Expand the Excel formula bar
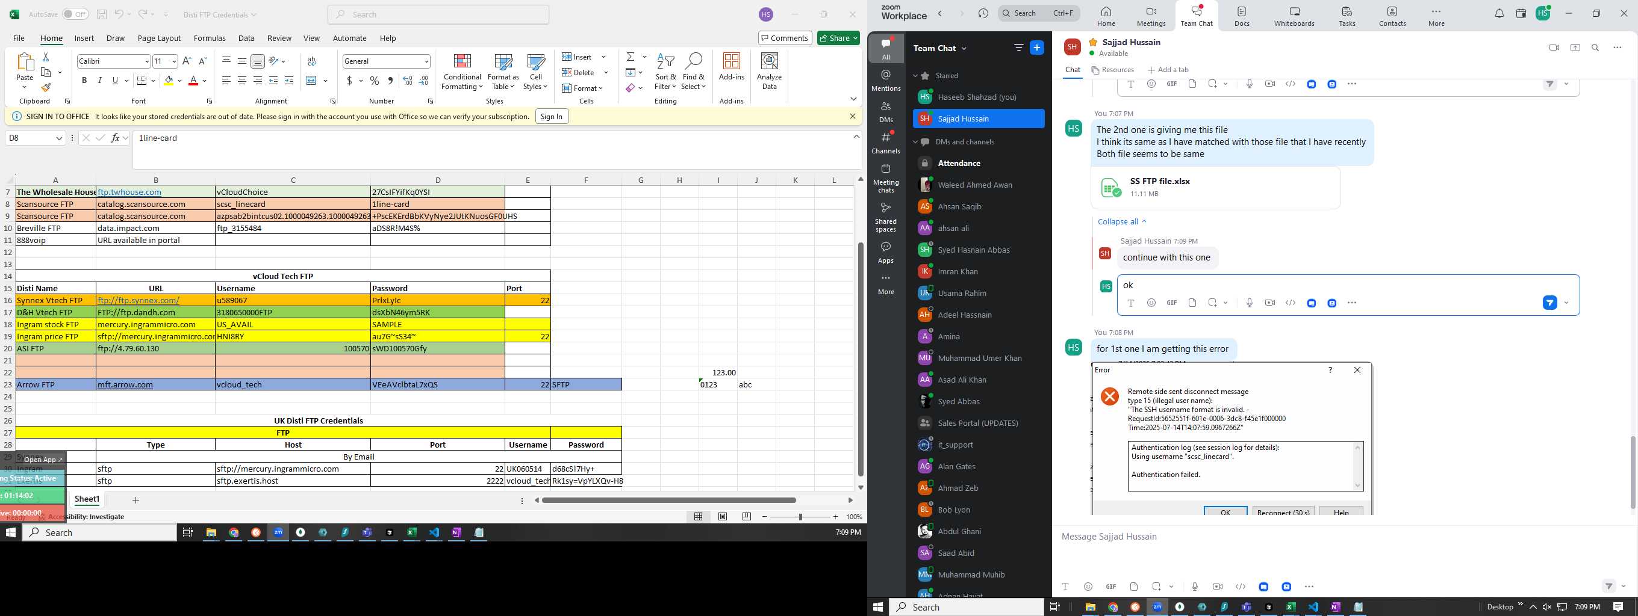Screen dimensions: 1638x616 pyautogui.click(x=856, y=137)
